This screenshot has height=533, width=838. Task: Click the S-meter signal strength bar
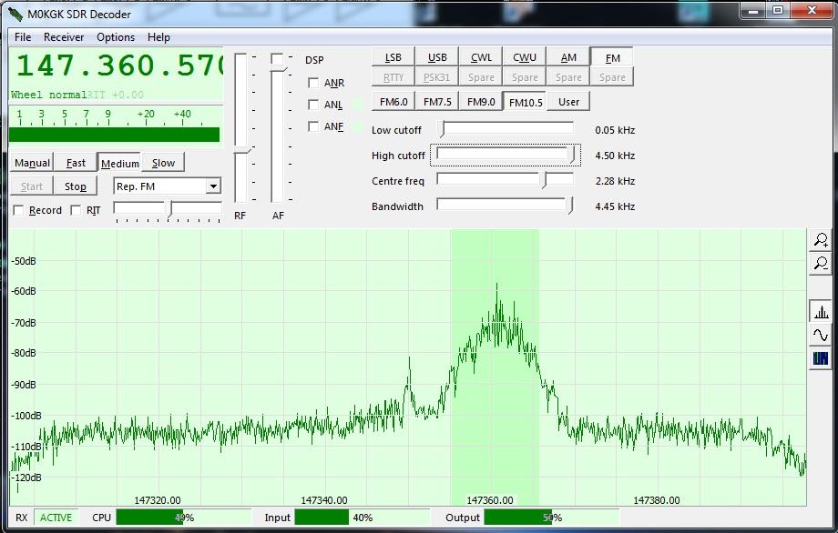click(x=115, y=135)
